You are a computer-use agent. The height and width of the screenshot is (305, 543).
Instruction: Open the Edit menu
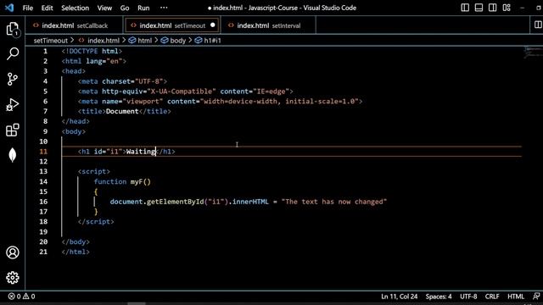(48, 8)
